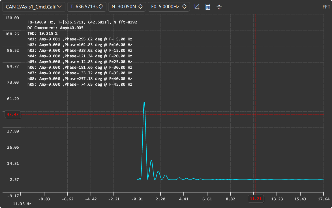Open the CAN 2/Axis1_Cmd.Cali signal dropdown
The height and width of the screenshot is (208, 332).
click(34, 7)
